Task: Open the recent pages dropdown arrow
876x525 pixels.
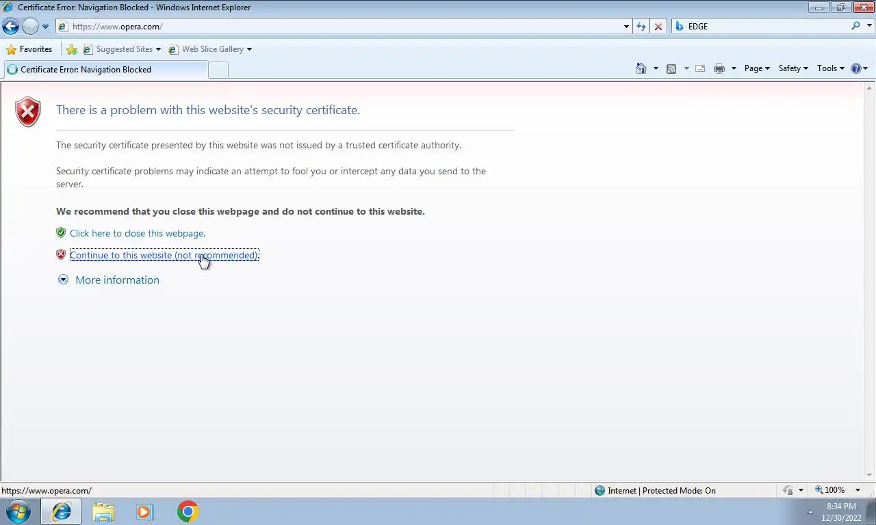Action: (x=46, y=27)
